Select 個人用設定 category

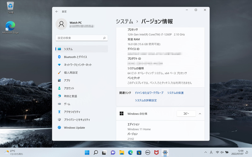(x=82, y=73)
